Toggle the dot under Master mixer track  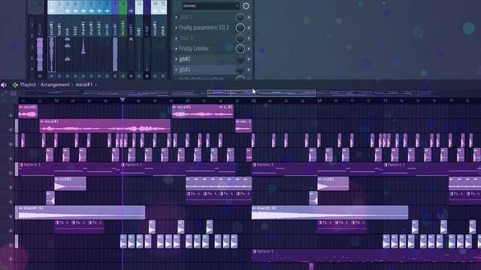tap(40, 76)
